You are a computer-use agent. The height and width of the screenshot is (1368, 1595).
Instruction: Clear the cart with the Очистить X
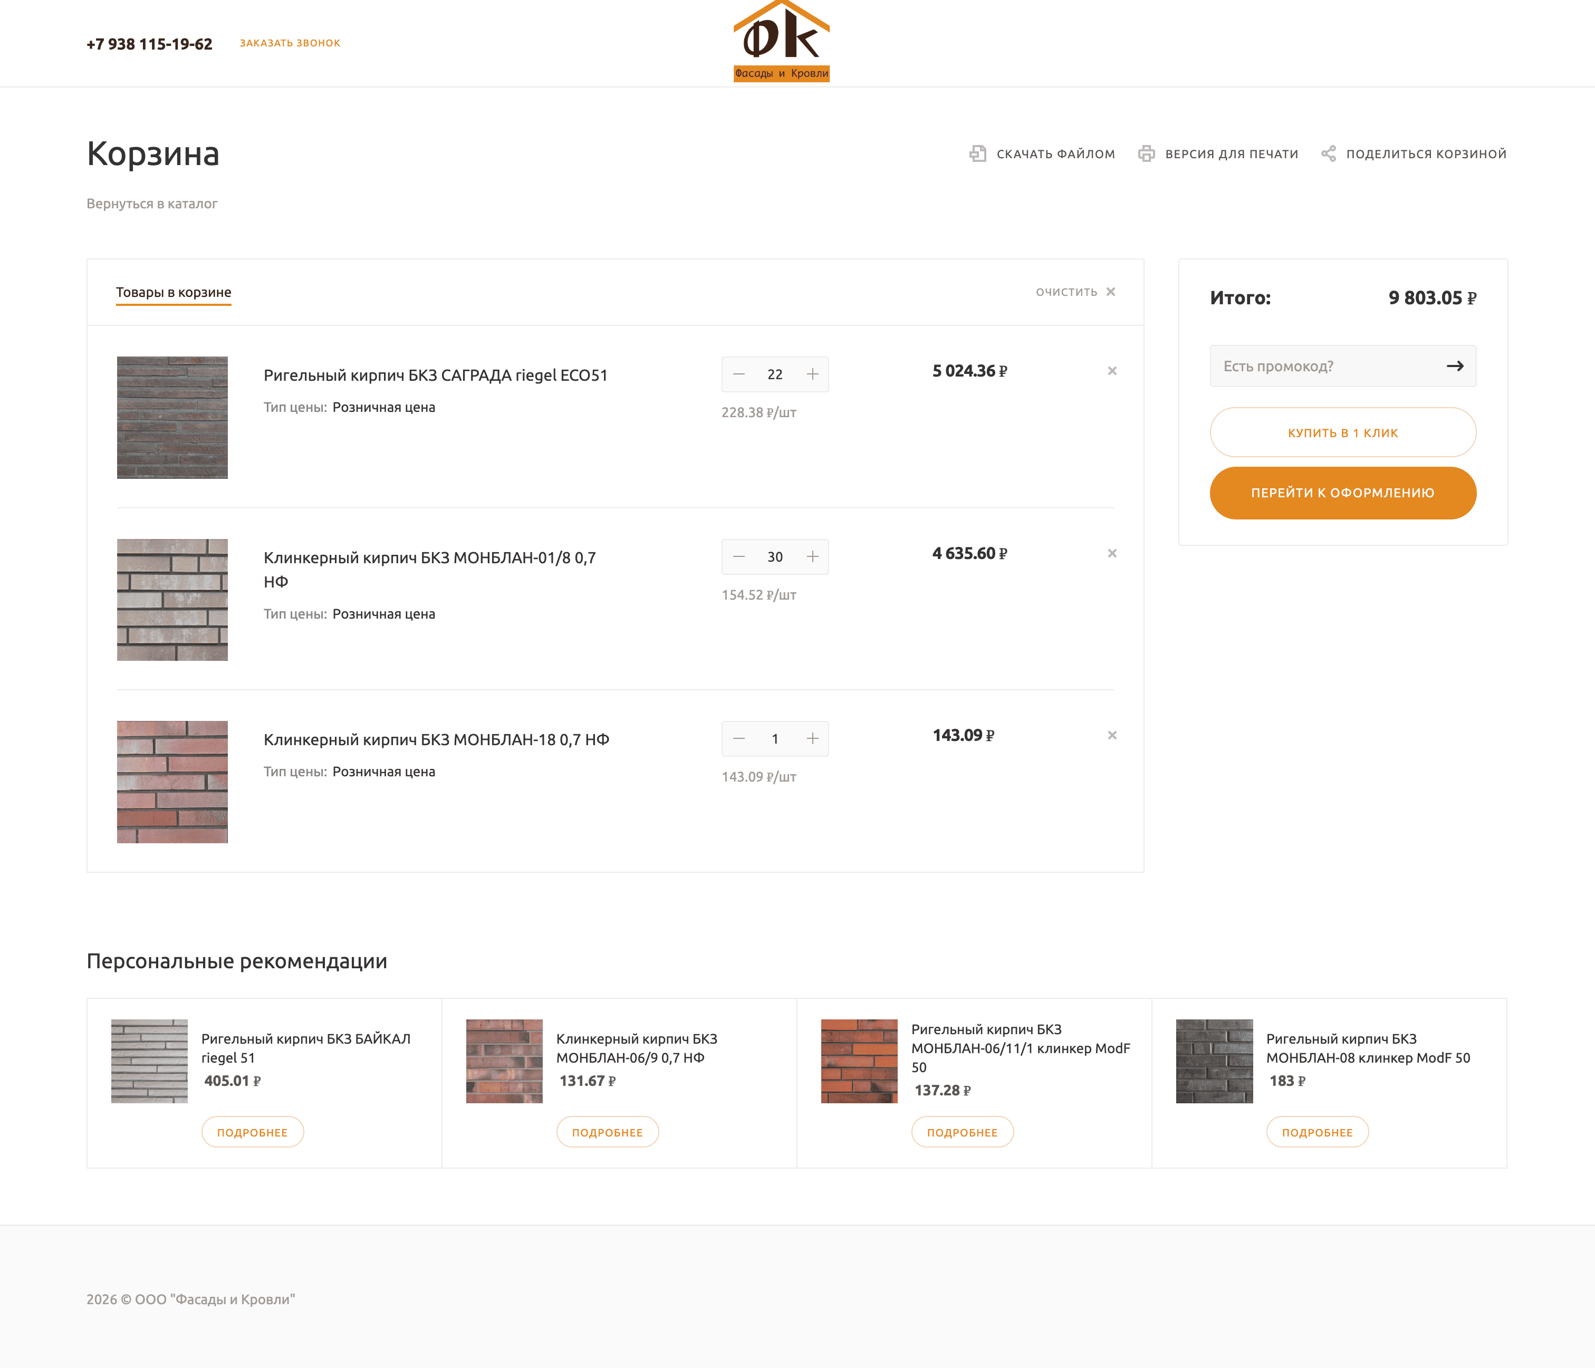pos(1110,292)
